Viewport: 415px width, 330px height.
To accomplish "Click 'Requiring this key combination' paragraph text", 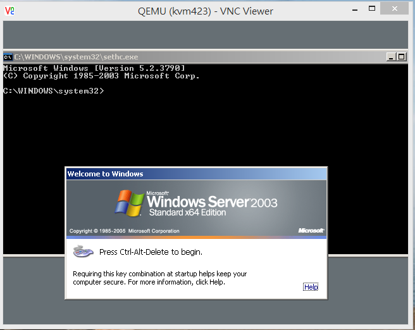I will click(160, 278).
